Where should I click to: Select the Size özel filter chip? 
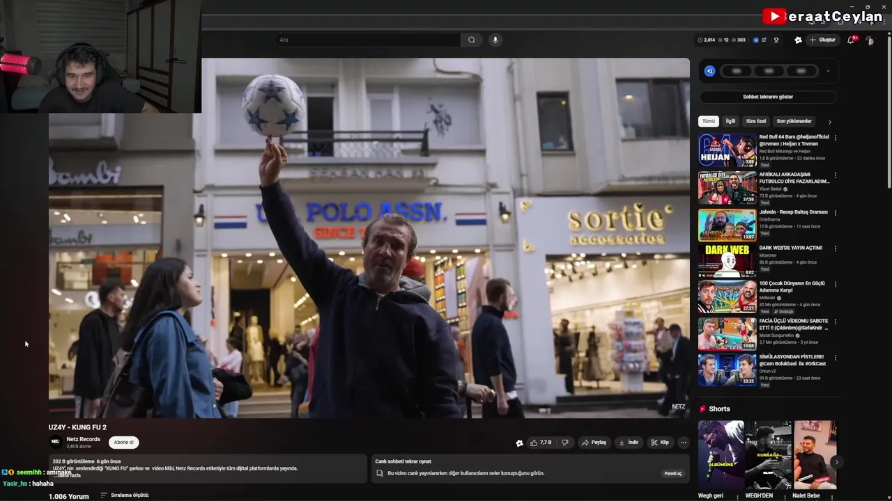coord(756,121)
